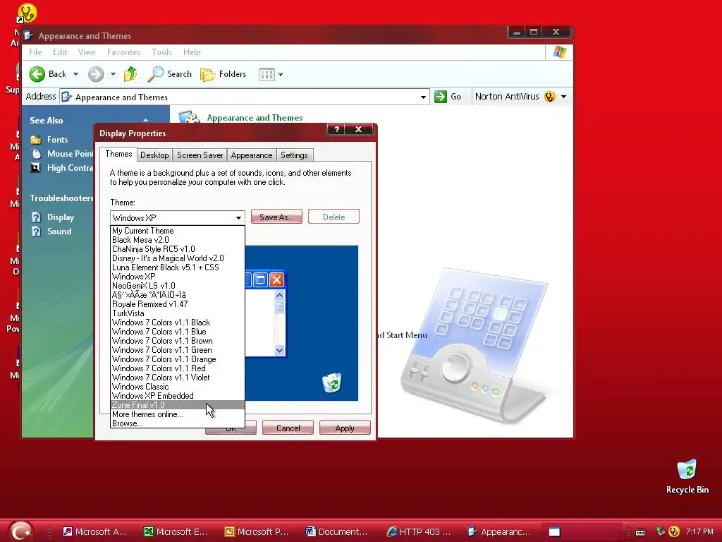
Task: Select the Zune Final v1.0 theme
Action: (177, 405)
